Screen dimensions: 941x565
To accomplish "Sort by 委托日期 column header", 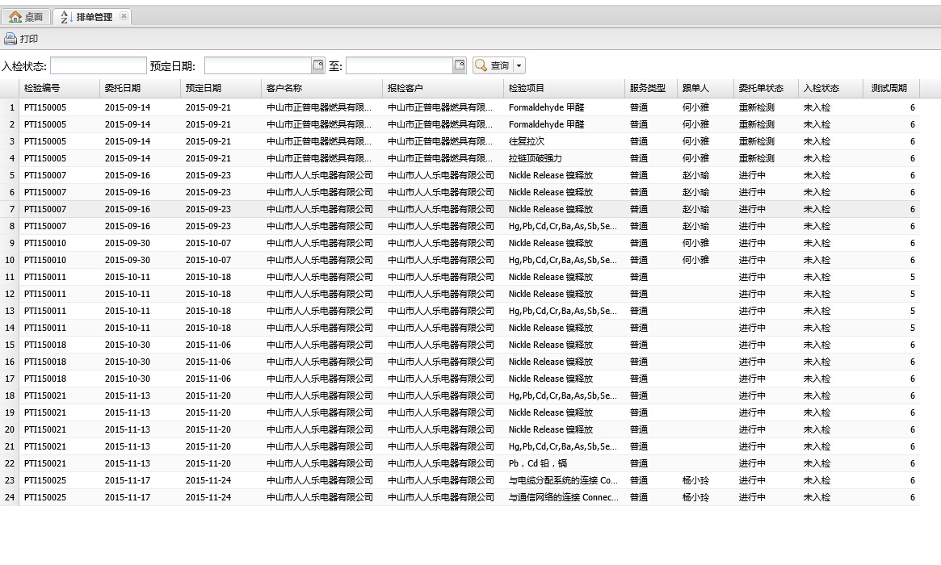I will click(123, 88).
